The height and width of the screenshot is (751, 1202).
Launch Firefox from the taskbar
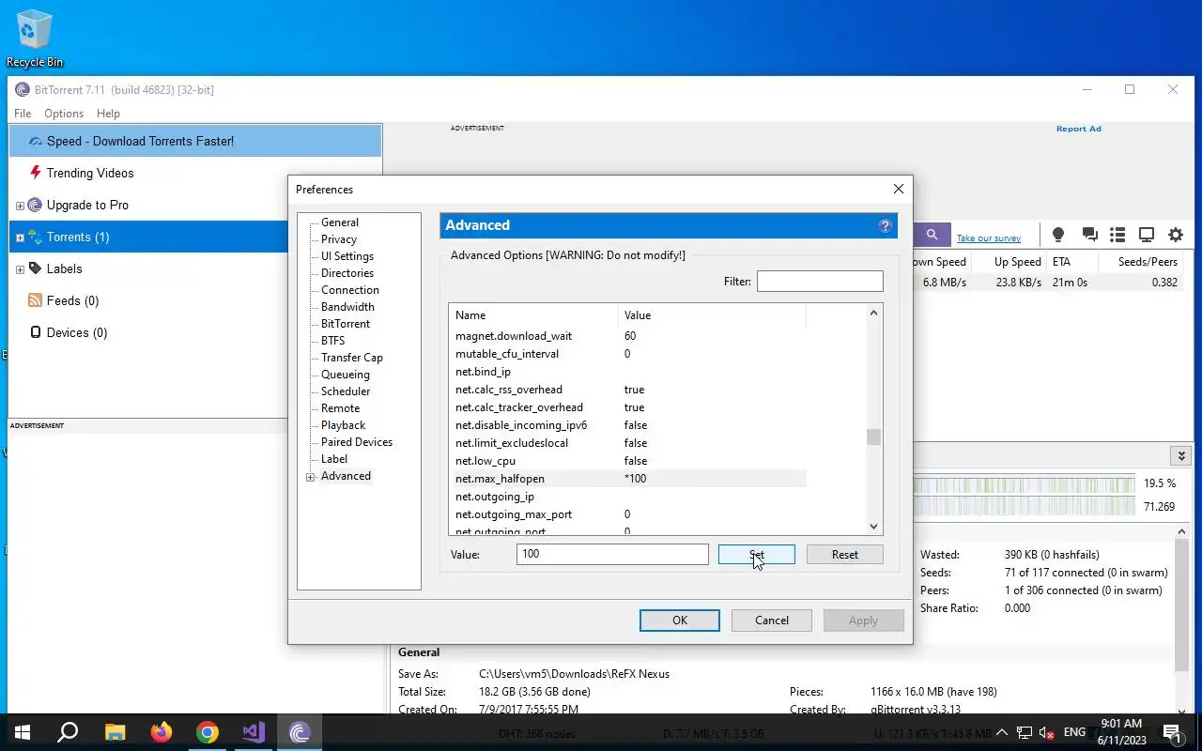click(x=162, y=732)
